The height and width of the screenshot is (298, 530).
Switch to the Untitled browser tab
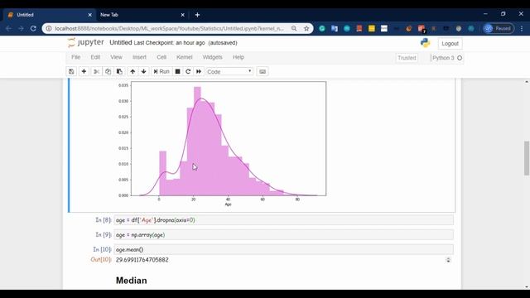pos(49,15)
